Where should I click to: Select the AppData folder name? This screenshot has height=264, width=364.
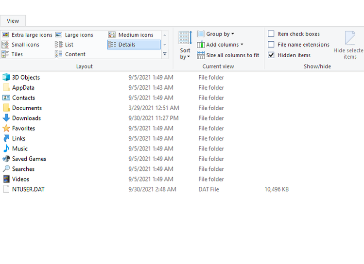pos(23,88)
